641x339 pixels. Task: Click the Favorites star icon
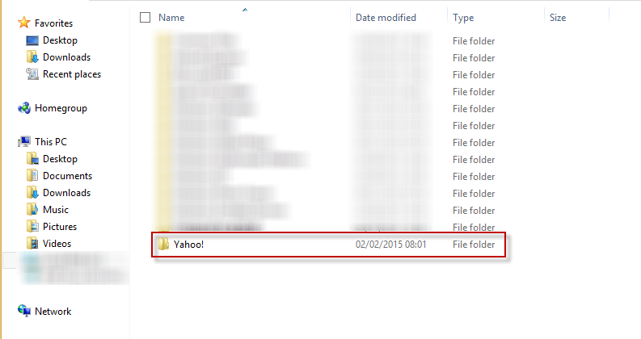pyautogui.click(x=24, y=23)
